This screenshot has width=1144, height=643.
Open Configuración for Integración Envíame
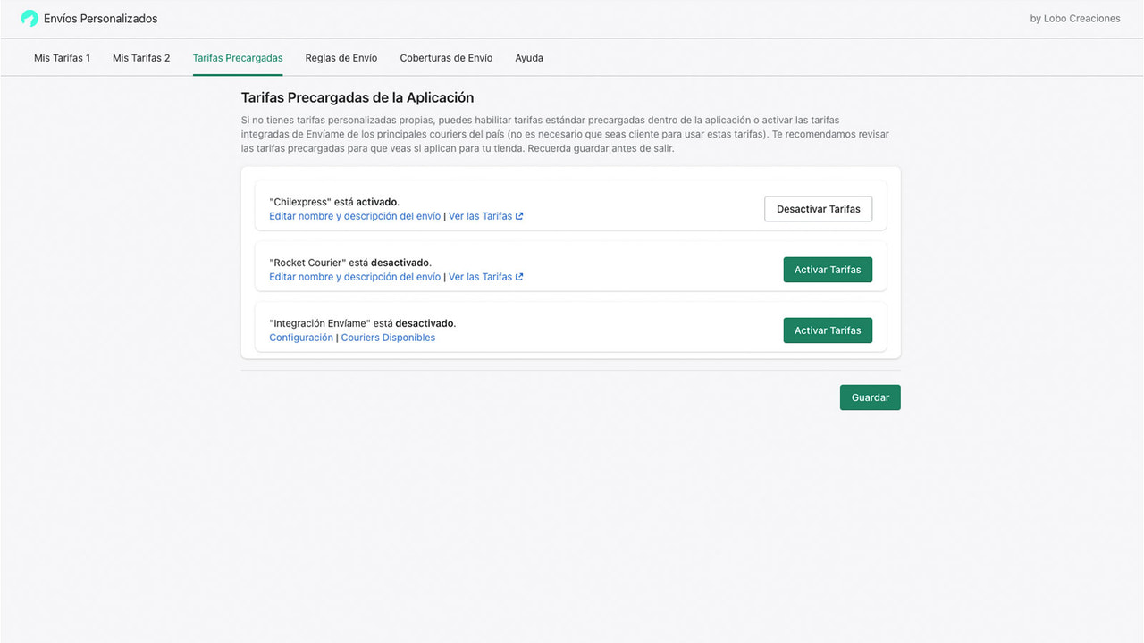pos(301,337)
